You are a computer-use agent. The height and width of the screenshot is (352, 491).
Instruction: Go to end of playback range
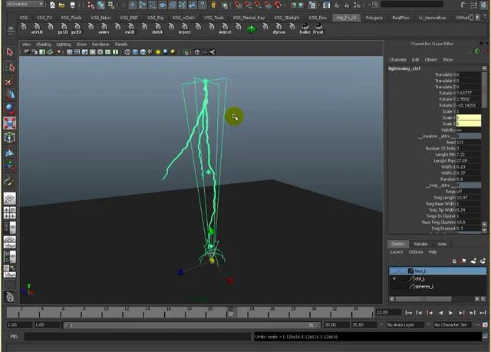[x=483, y=313]
